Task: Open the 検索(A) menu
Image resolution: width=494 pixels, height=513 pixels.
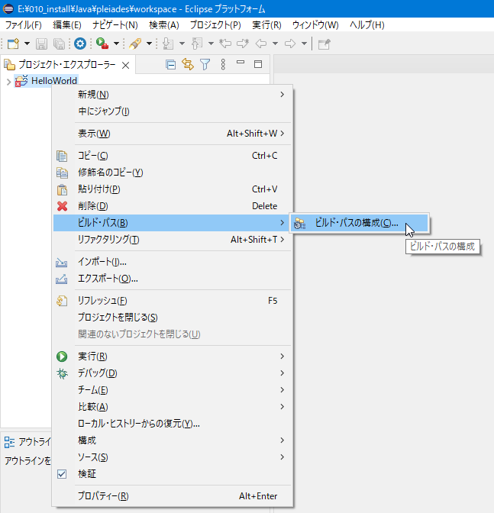Action: pyautogui.click(x=164, y=25)
